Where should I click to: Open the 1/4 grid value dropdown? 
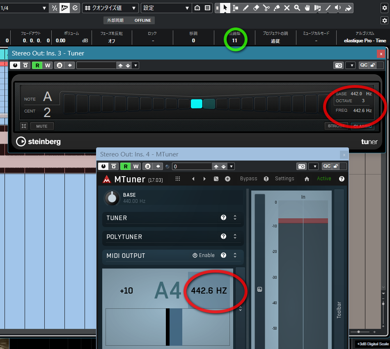click(24, 8)
